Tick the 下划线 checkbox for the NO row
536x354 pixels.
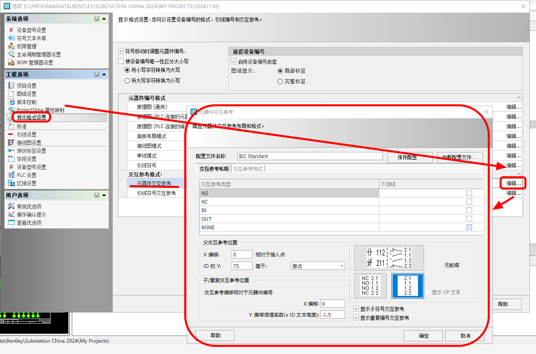point(469,193)
